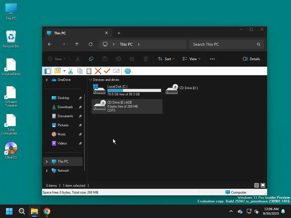Toggle the navigation pane button in classic toolbar
Image resolution: width=291 pixels, height=218 pixels.
pyautogui.click(x=47, y=71)
